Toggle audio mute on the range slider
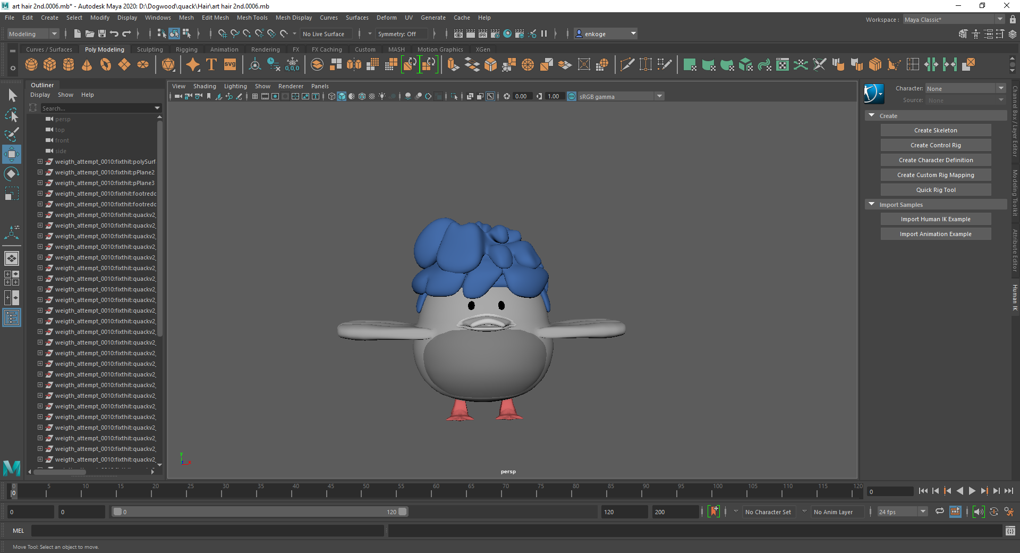 click(979, 512)
